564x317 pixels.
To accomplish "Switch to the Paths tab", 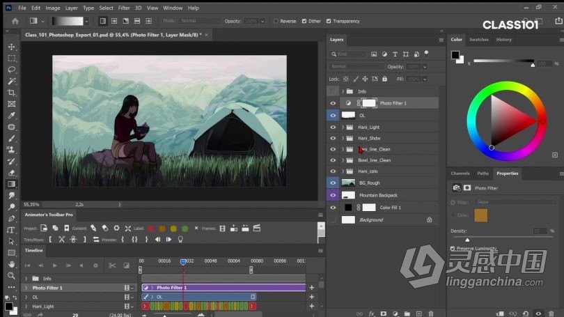I will [483, 173].
